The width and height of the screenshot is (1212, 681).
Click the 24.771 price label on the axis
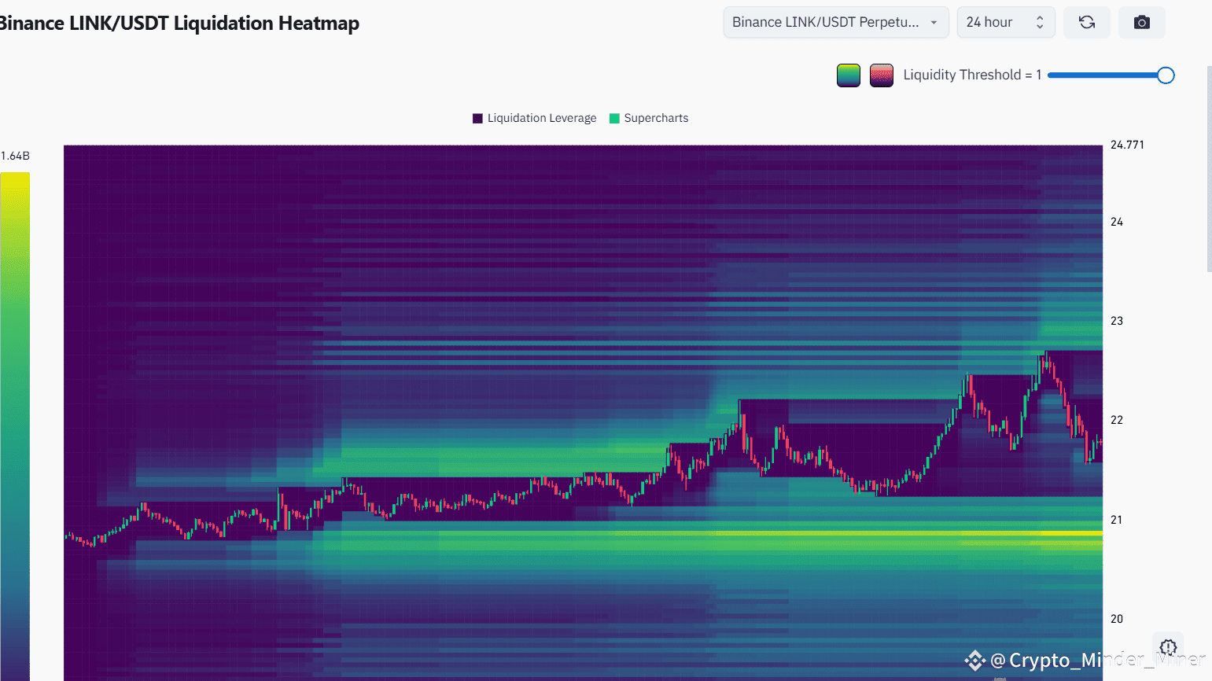(x=1127, y=145)
